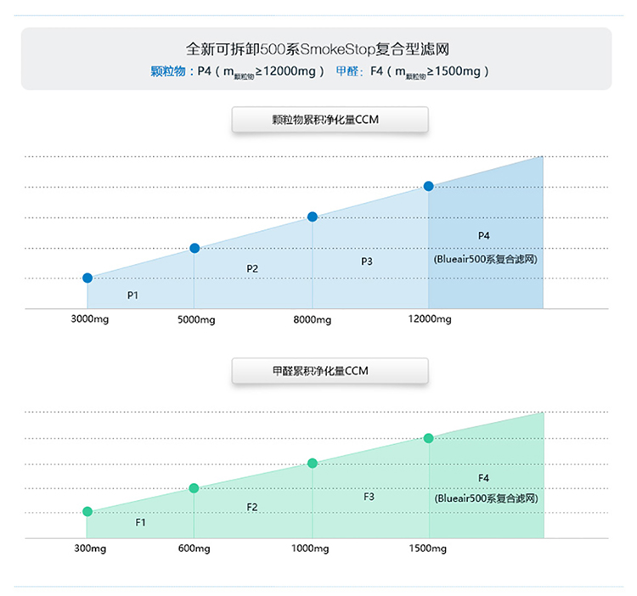Select the green data point above 300mg
Viewport: 637px width, 596px height.
point(87,511)
